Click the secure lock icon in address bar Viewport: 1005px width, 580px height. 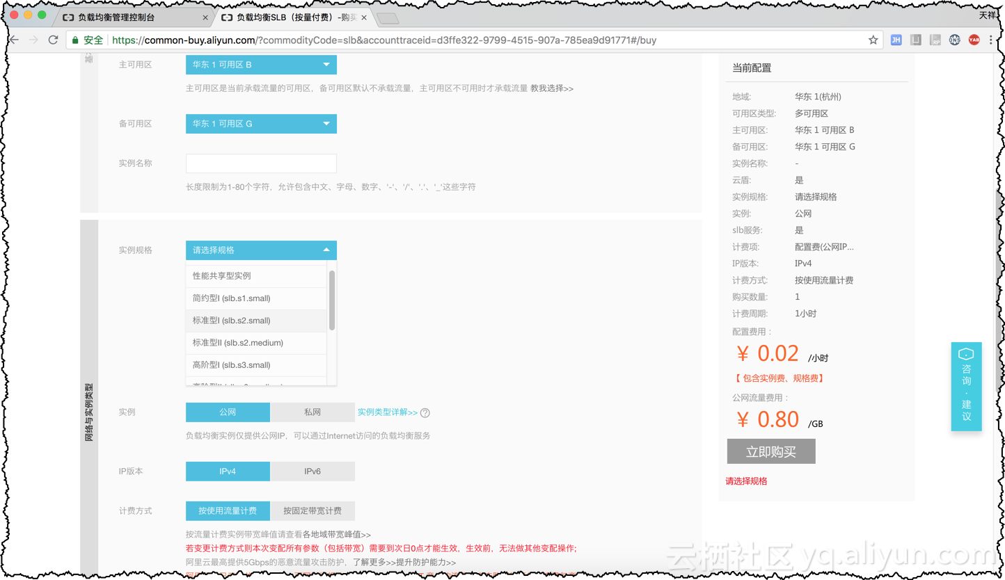click(x=76, y=40)
